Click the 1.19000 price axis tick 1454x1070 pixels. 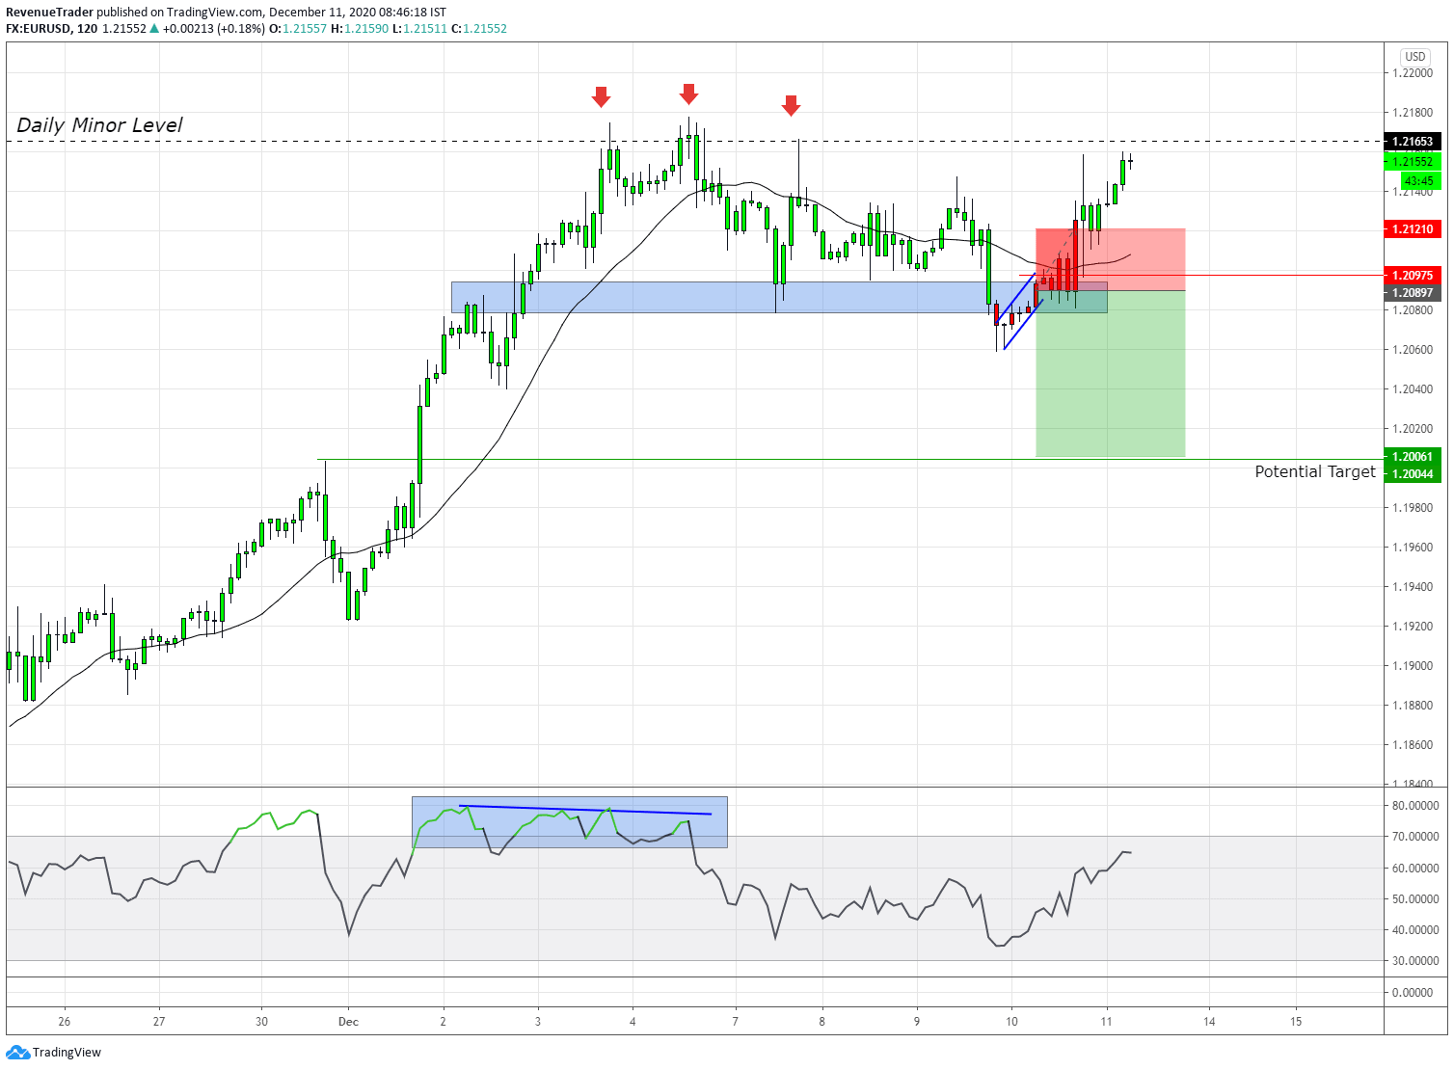(x=1413, y=666)
